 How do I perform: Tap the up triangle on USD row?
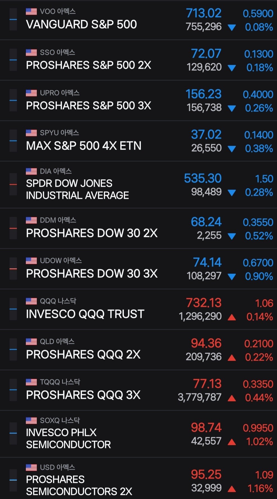click(232, 489)
